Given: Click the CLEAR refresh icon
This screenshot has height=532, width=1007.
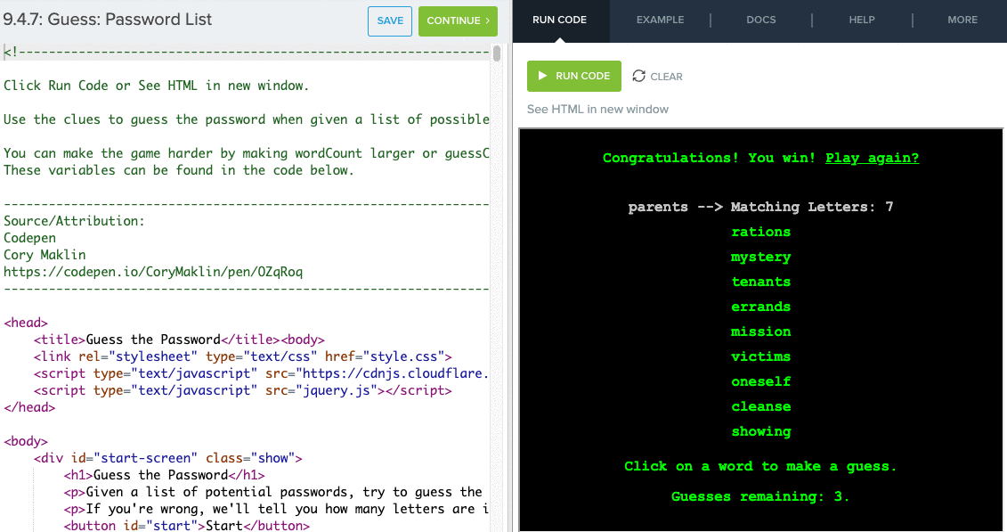Looking at the screenshot, I should pyautogui.click(x=638, y=76).
